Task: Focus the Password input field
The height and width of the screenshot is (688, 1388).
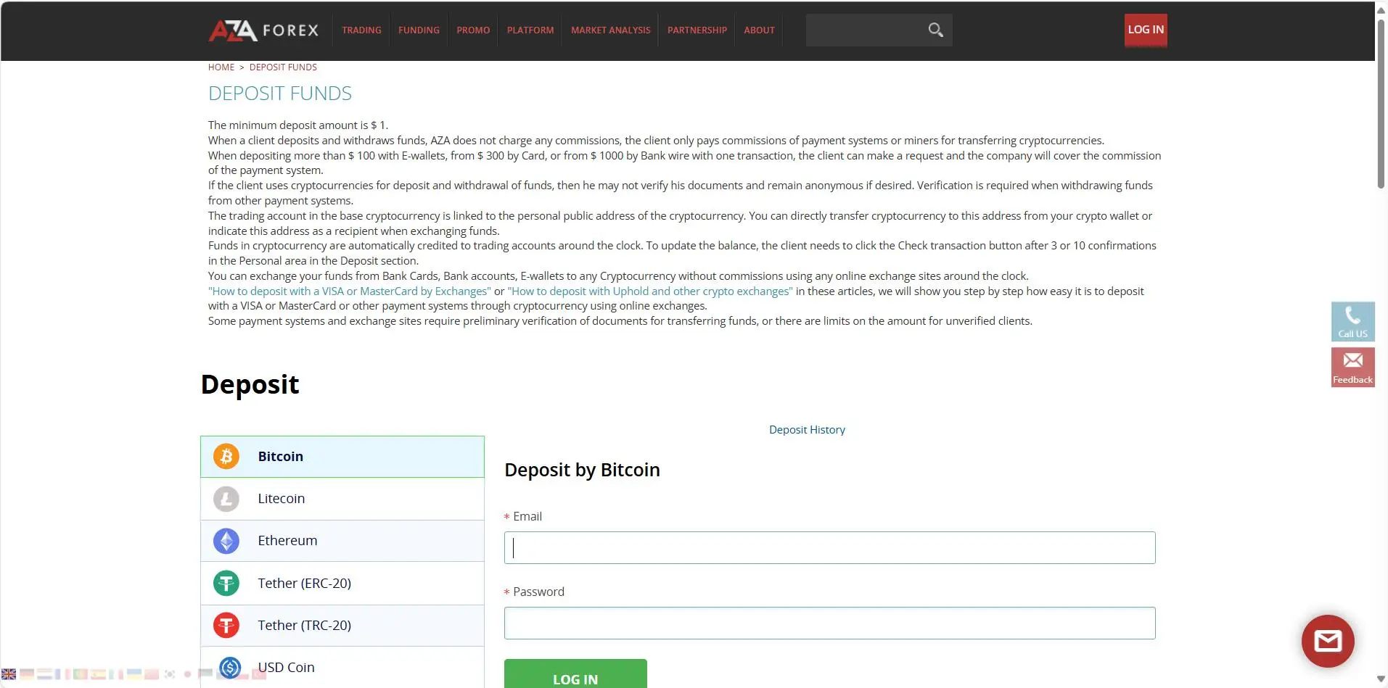Action: point(830,623)
